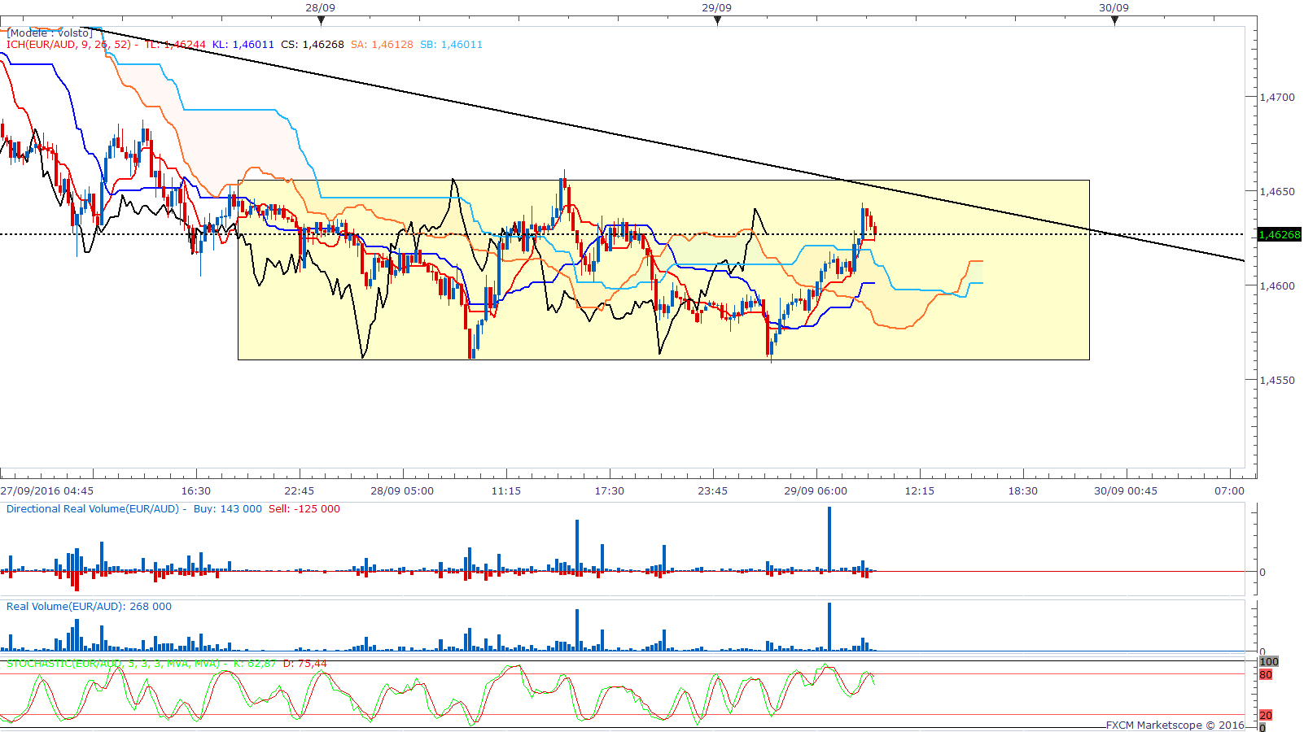This screenshot has width=1304, height=732.
Task: Click the 11:15 time axis label
Action: tap(506, 490)
